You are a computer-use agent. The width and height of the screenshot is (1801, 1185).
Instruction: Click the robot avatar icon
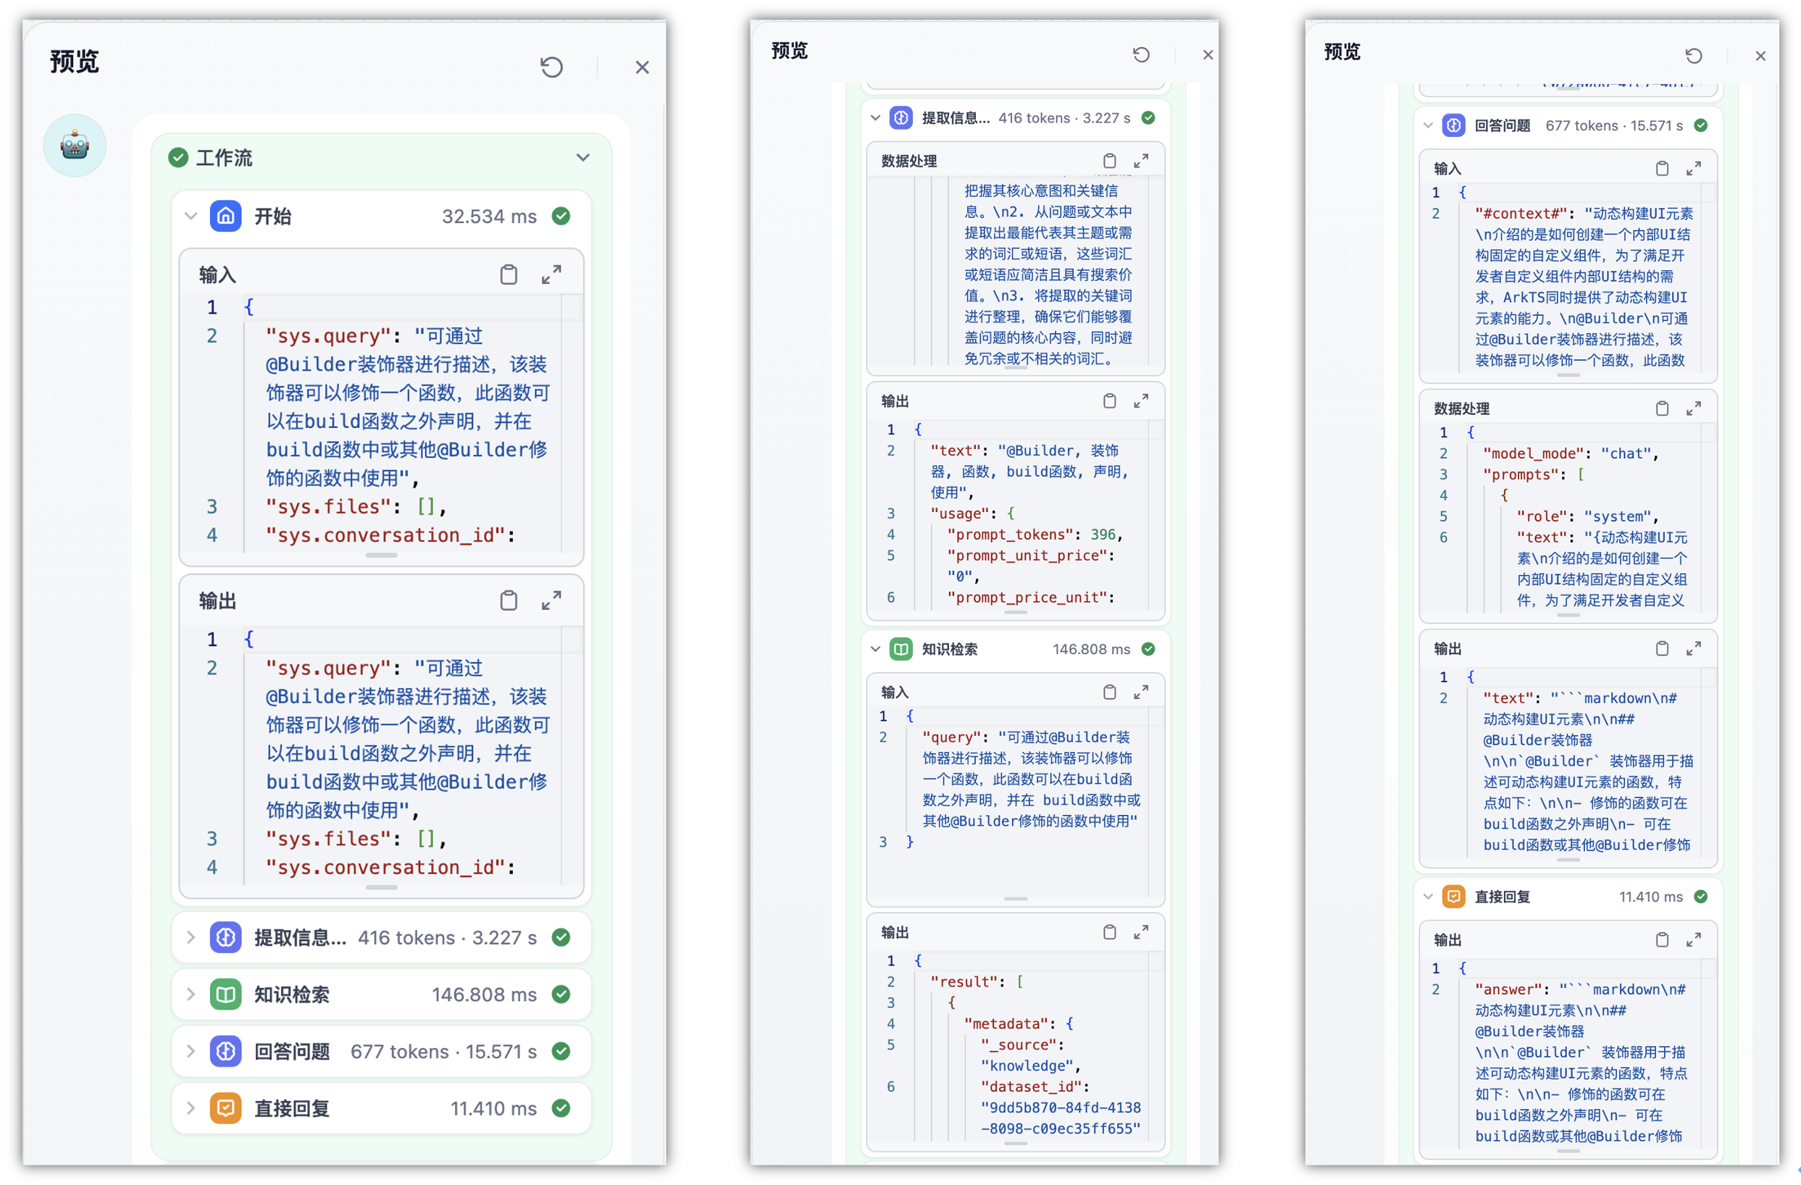75,146
